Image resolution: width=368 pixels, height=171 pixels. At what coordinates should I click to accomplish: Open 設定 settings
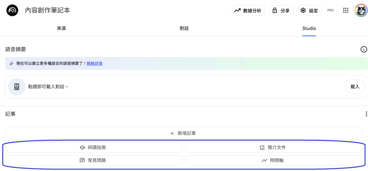click(310, 10)
